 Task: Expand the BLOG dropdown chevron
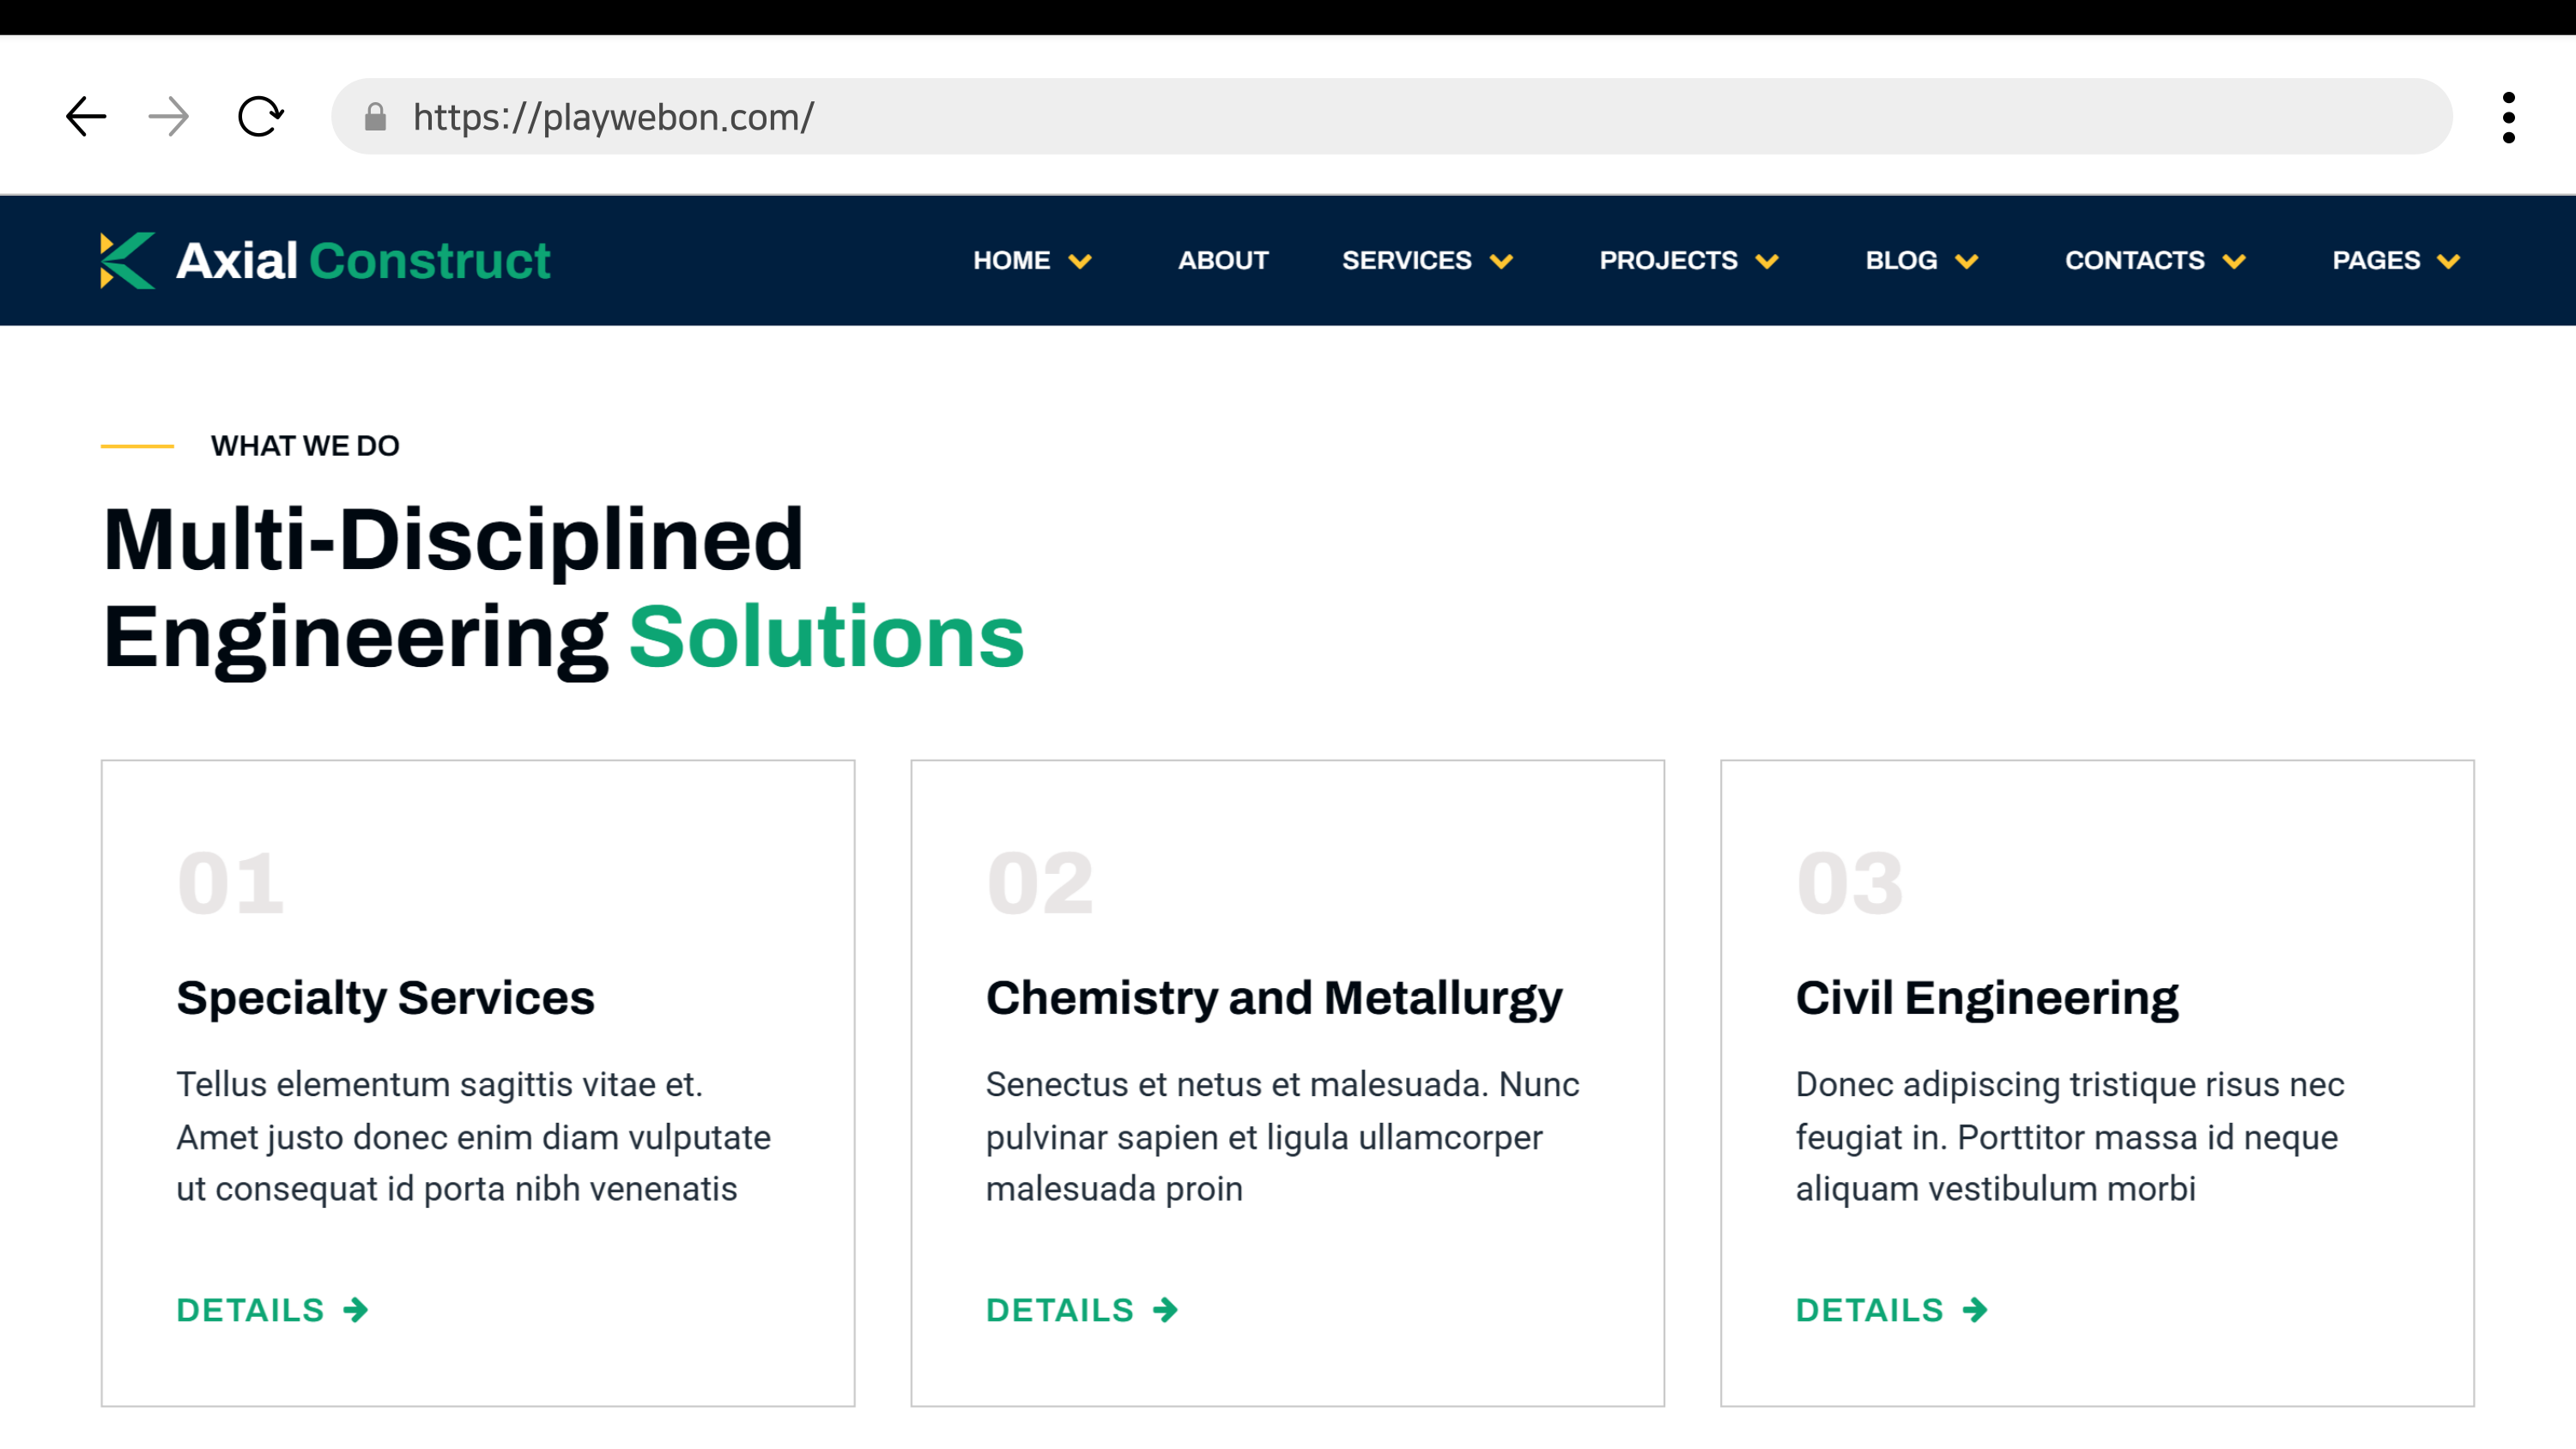point(1967,262)
